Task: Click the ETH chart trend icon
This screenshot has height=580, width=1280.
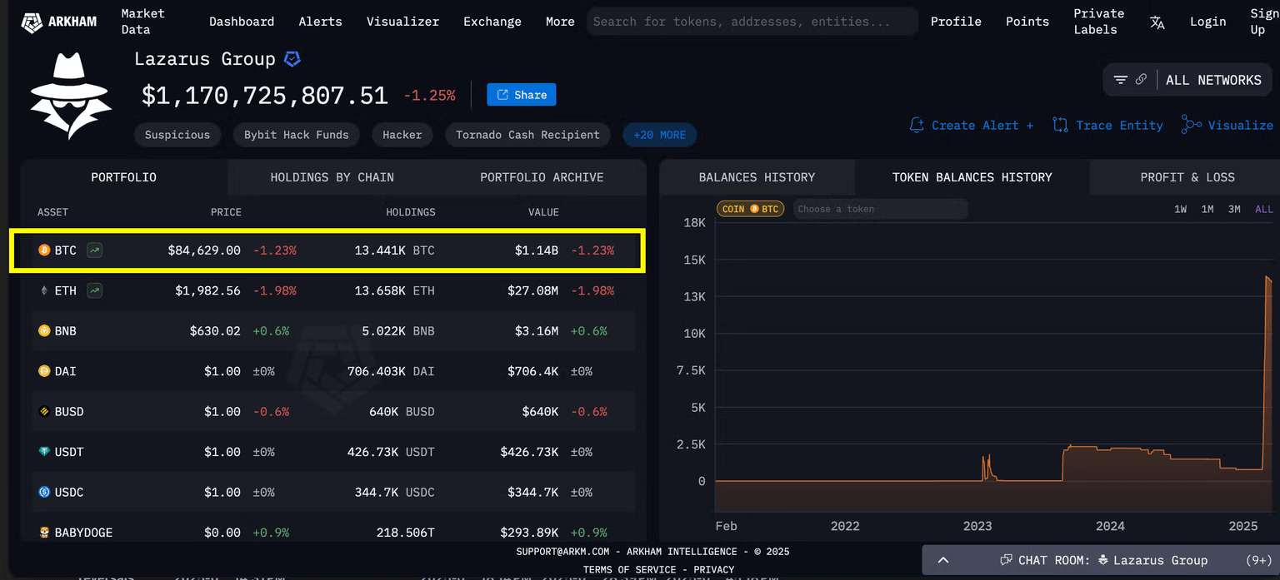Action: [95, 290]
